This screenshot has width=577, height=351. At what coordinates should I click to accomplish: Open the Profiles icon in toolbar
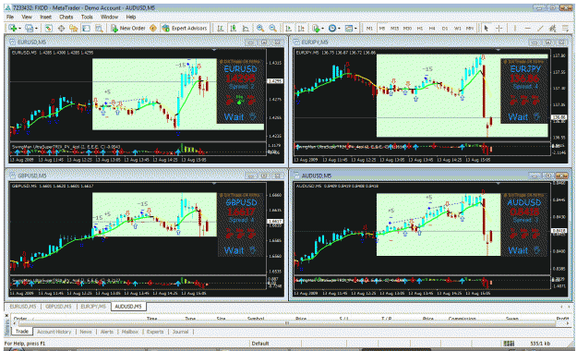(29, 28)
